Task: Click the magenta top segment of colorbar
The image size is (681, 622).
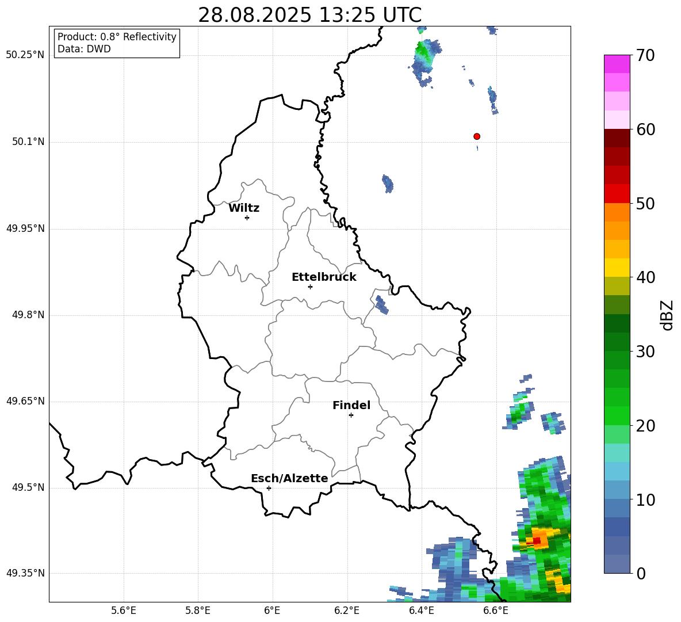Action: pyautogui.click(x=617, y=64)
